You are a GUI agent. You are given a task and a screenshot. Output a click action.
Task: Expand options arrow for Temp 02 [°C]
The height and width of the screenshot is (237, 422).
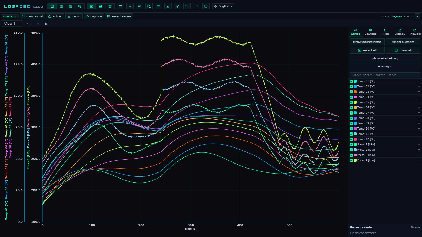[419, 87]
